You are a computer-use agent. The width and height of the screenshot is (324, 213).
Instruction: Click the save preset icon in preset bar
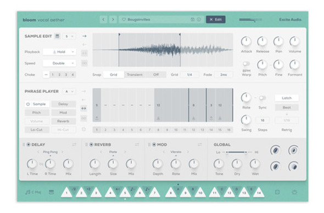pyautogui.click(x=192, y=19)
